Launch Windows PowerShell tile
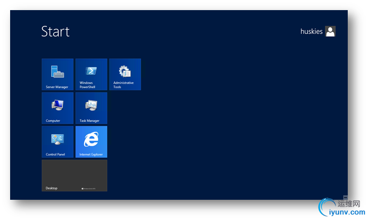368x220 pixels. click(x=91, y=74)
